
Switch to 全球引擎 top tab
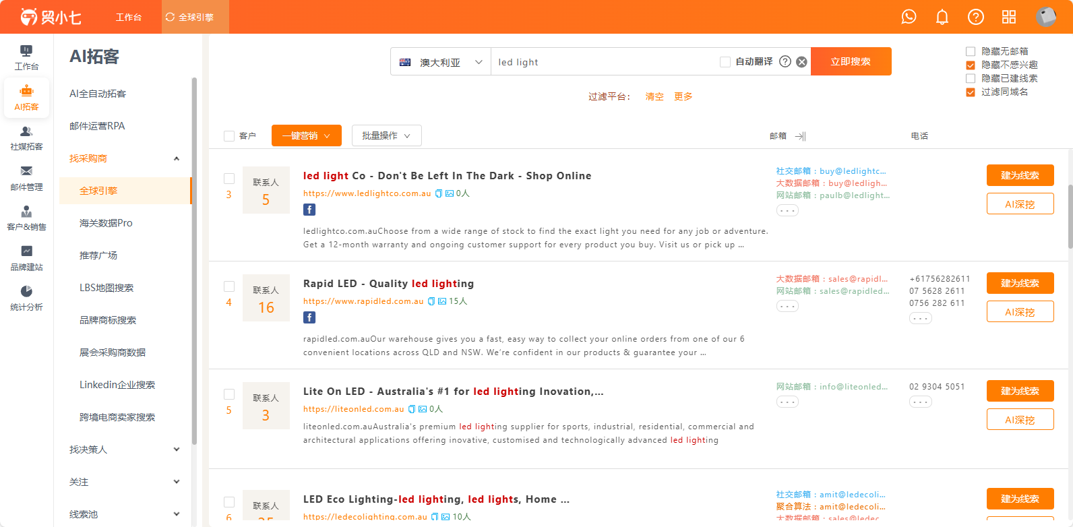coord(195,17)
